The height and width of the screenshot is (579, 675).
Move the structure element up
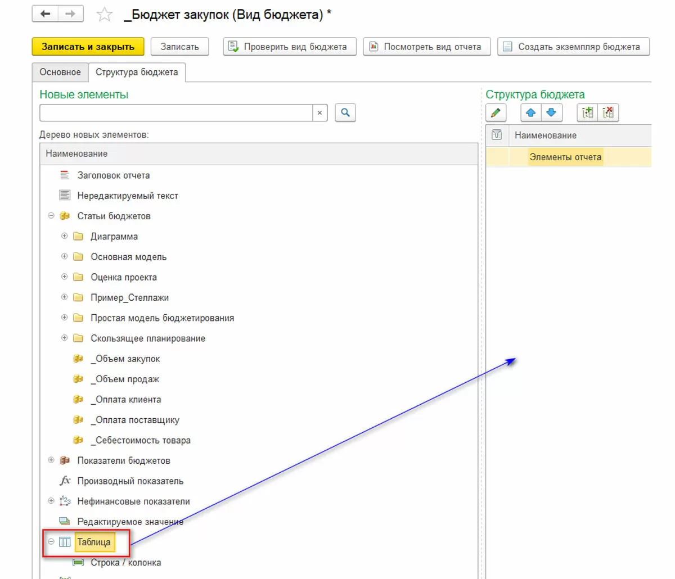(530, 112)
